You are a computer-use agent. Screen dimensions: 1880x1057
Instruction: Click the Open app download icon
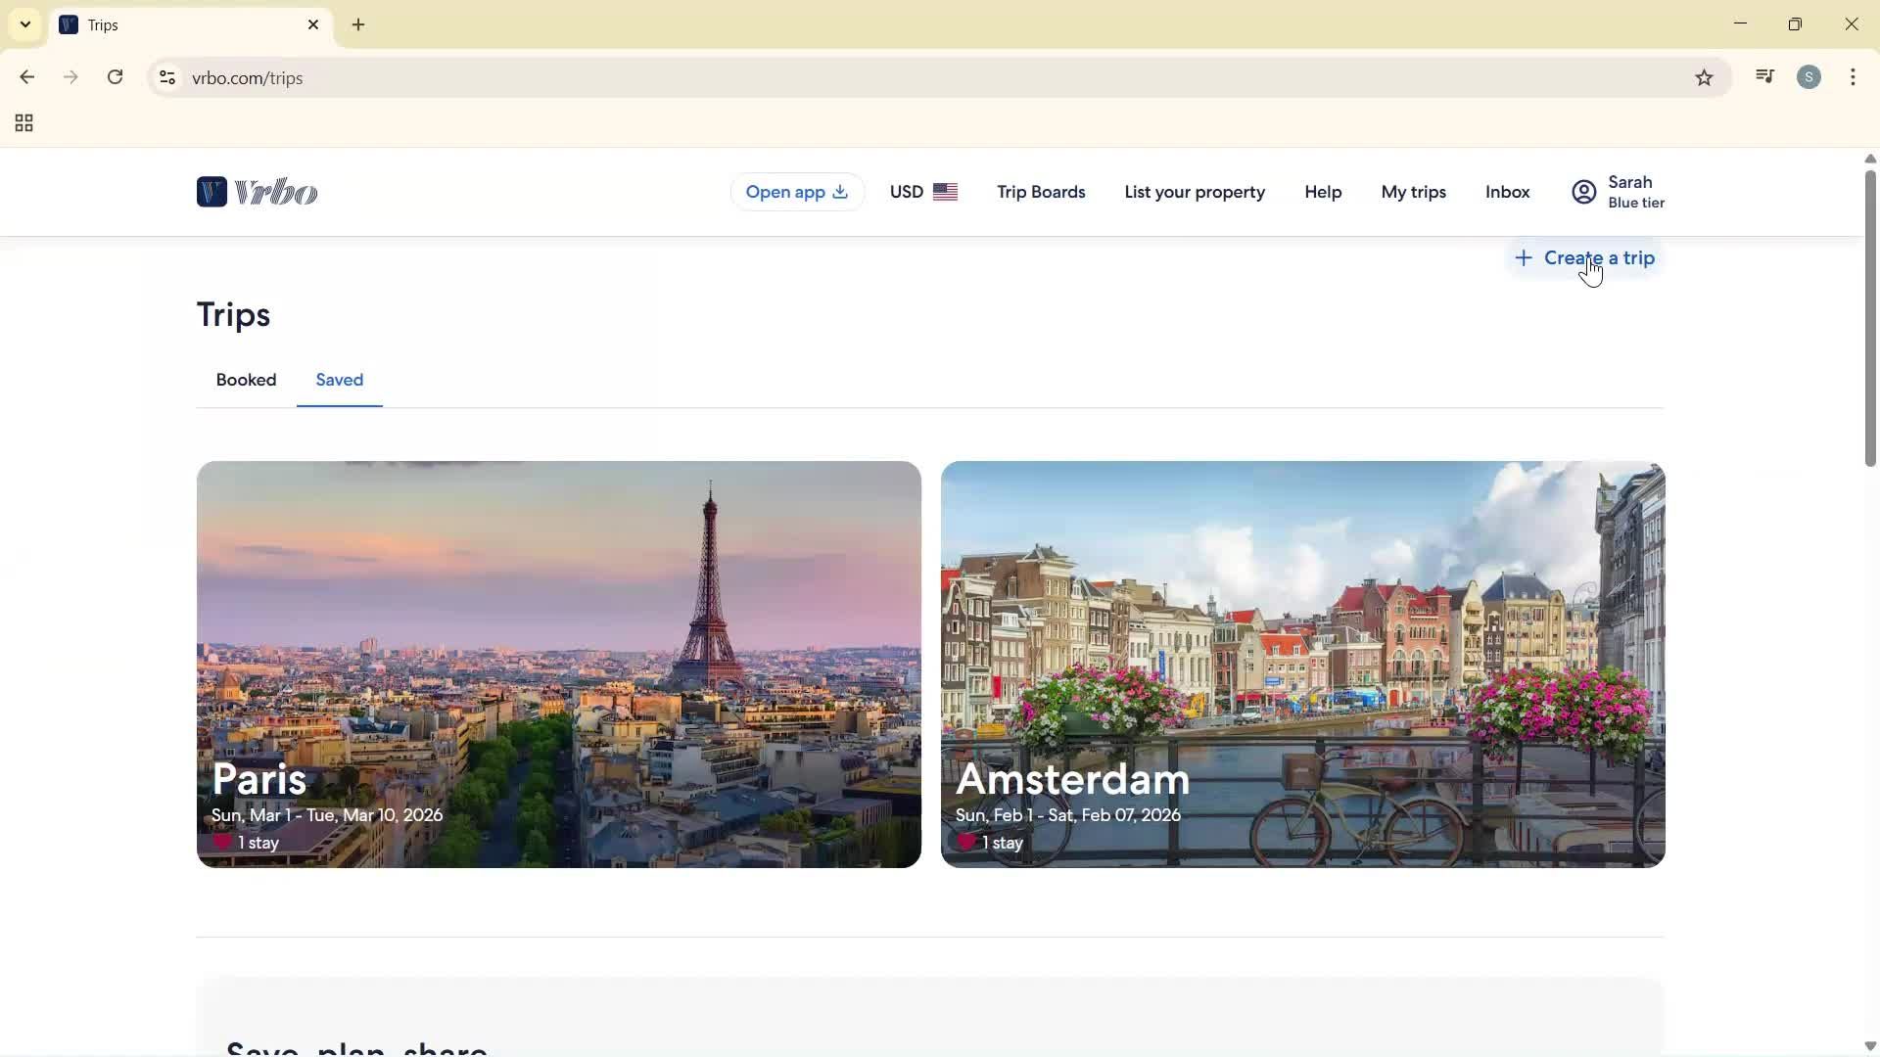[840, 192]
